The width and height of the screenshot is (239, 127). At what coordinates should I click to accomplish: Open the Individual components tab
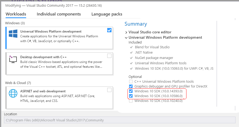[x=59, y=14]
